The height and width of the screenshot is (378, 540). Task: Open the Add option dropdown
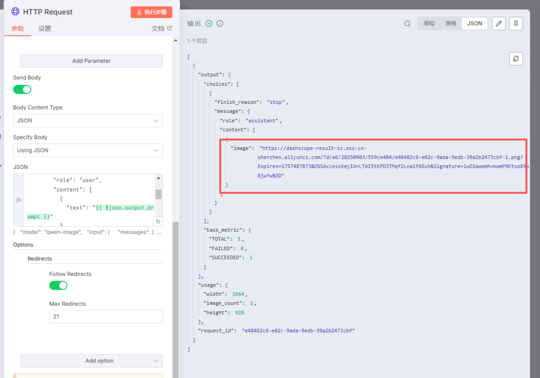tap(91, 361)
